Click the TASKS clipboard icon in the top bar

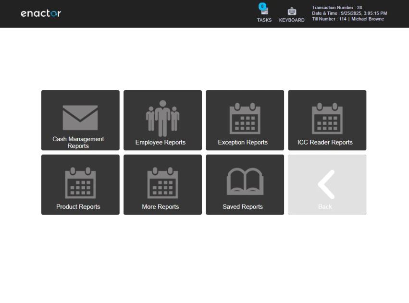tap(264, 11)
